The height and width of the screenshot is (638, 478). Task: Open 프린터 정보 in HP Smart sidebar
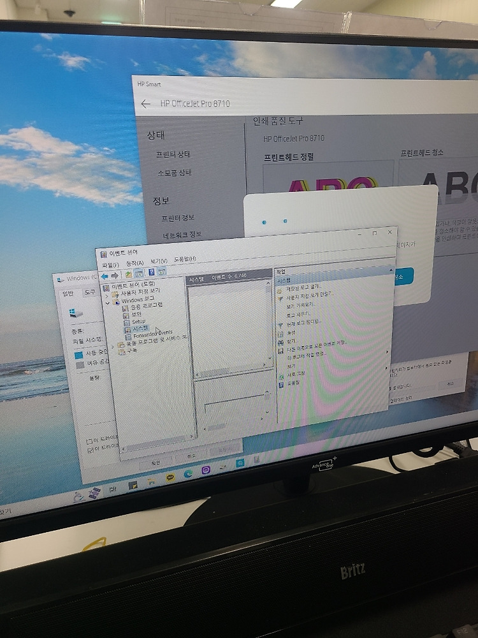(x=178, y=218)
